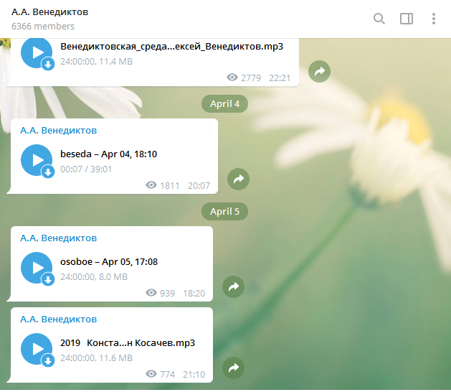Play osoboe – Apr 05, 17:08 audio
The width and height of the screenshot is (451, 392).
[37, 268]
